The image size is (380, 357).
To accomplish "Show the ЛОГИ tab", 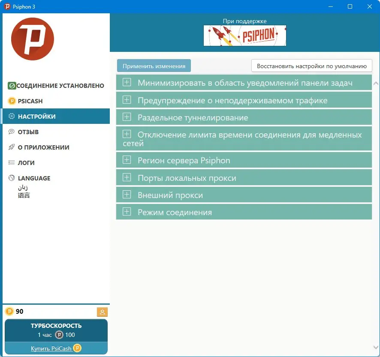I will [56, 162].
